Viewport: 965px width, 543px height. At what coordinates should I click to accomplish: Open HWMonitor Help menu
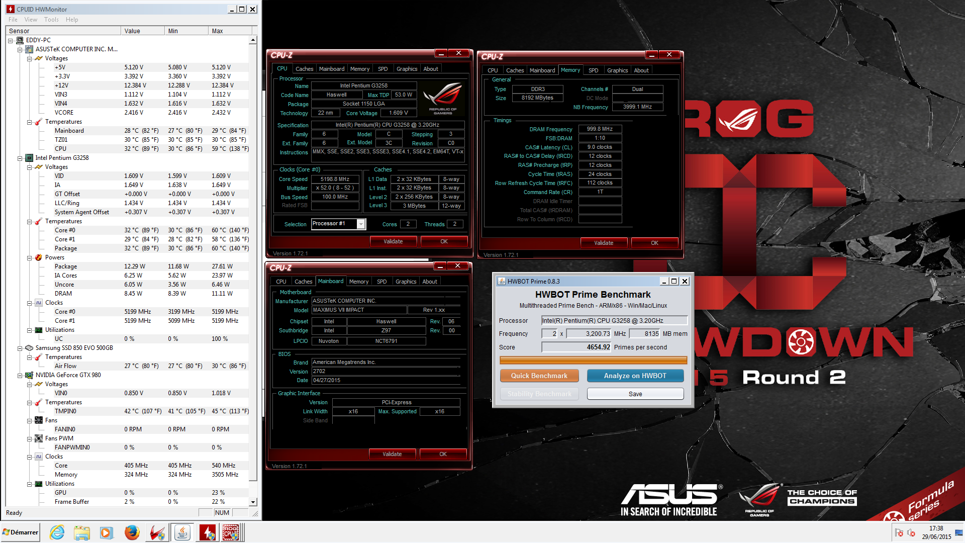[72, 20]
